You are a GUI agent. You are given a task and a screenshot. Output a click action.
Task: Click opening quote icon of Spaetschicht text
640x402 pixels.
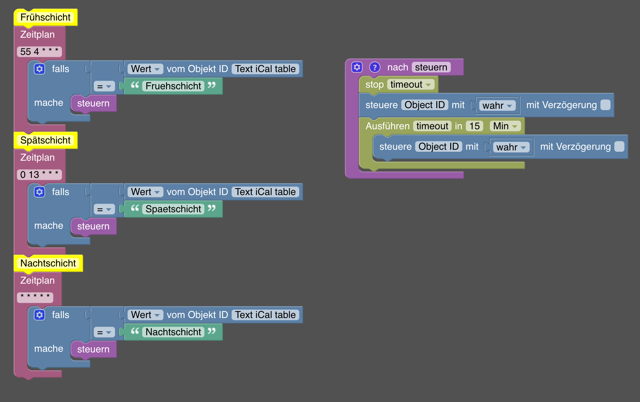135,209
